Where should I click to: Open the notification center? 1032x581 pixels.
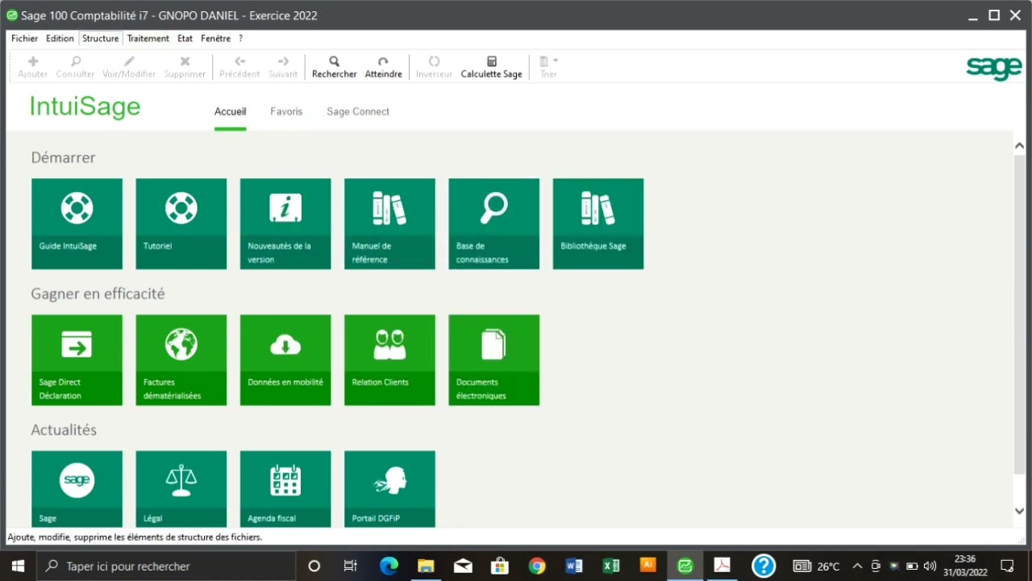tap(1007, 566)
